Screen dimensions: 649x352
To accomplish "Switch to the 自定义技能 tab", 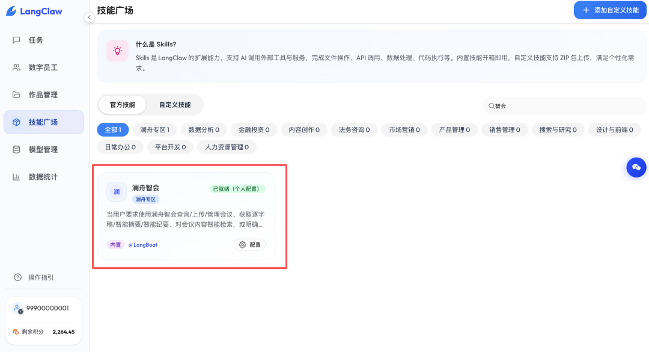I will pyautogui.click(x=175, y=105).
